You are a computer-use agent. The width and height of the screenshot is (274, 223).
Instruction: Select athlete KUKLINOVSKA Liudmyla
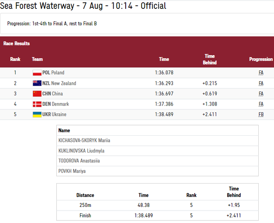point(81,151)
